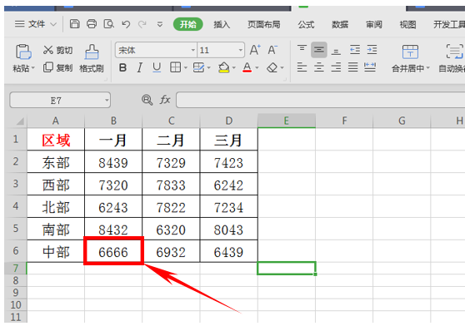This screenshot has height=326, width=465.
Task: Select cell containing 6666
Action: [x=113, y=251]
